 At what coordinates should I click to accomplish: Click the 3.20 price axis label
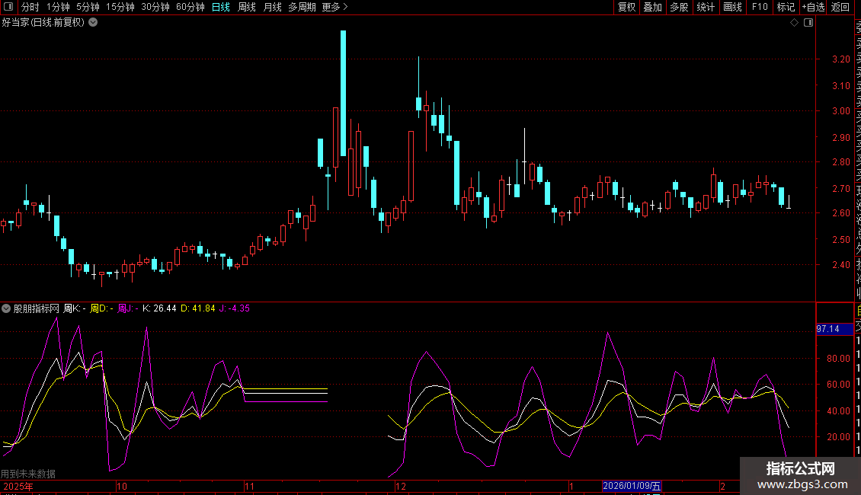pyautogui.click(x=841, y=59)
